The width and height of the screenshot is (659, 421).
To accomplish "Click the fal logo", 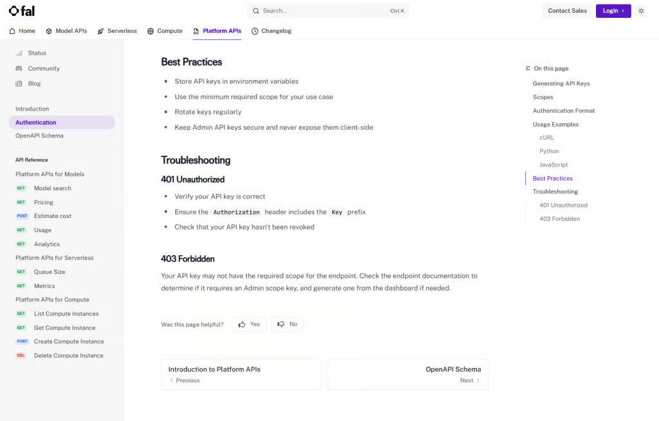I will [22, 11].
